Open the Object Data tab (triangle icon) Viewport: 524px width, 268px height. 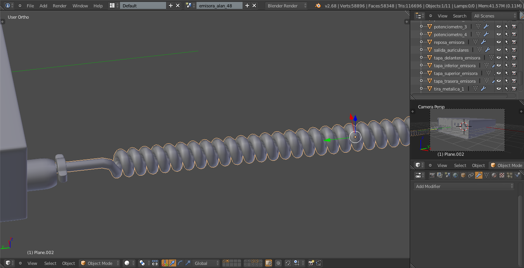click(486, 175)
